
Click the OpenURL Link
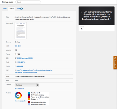pyautogui.click(x=19, y=89)
